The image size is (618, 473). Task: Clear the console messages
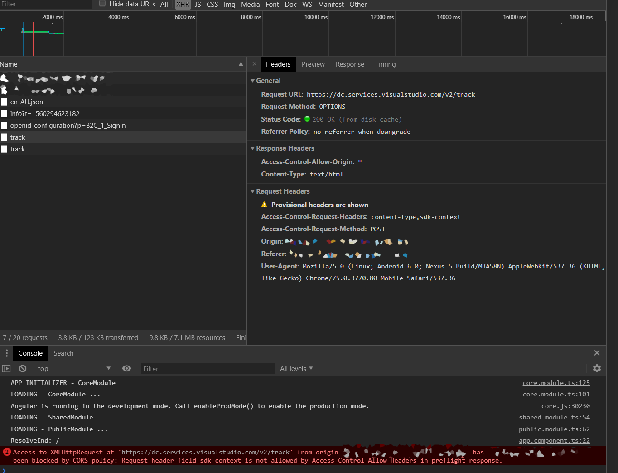click(23, 368)
